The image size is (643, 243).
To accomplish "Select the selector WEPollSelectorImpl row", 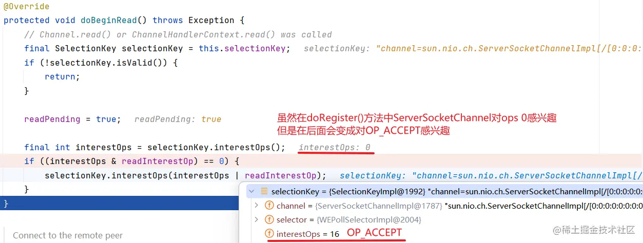I will tap(349, 219).
